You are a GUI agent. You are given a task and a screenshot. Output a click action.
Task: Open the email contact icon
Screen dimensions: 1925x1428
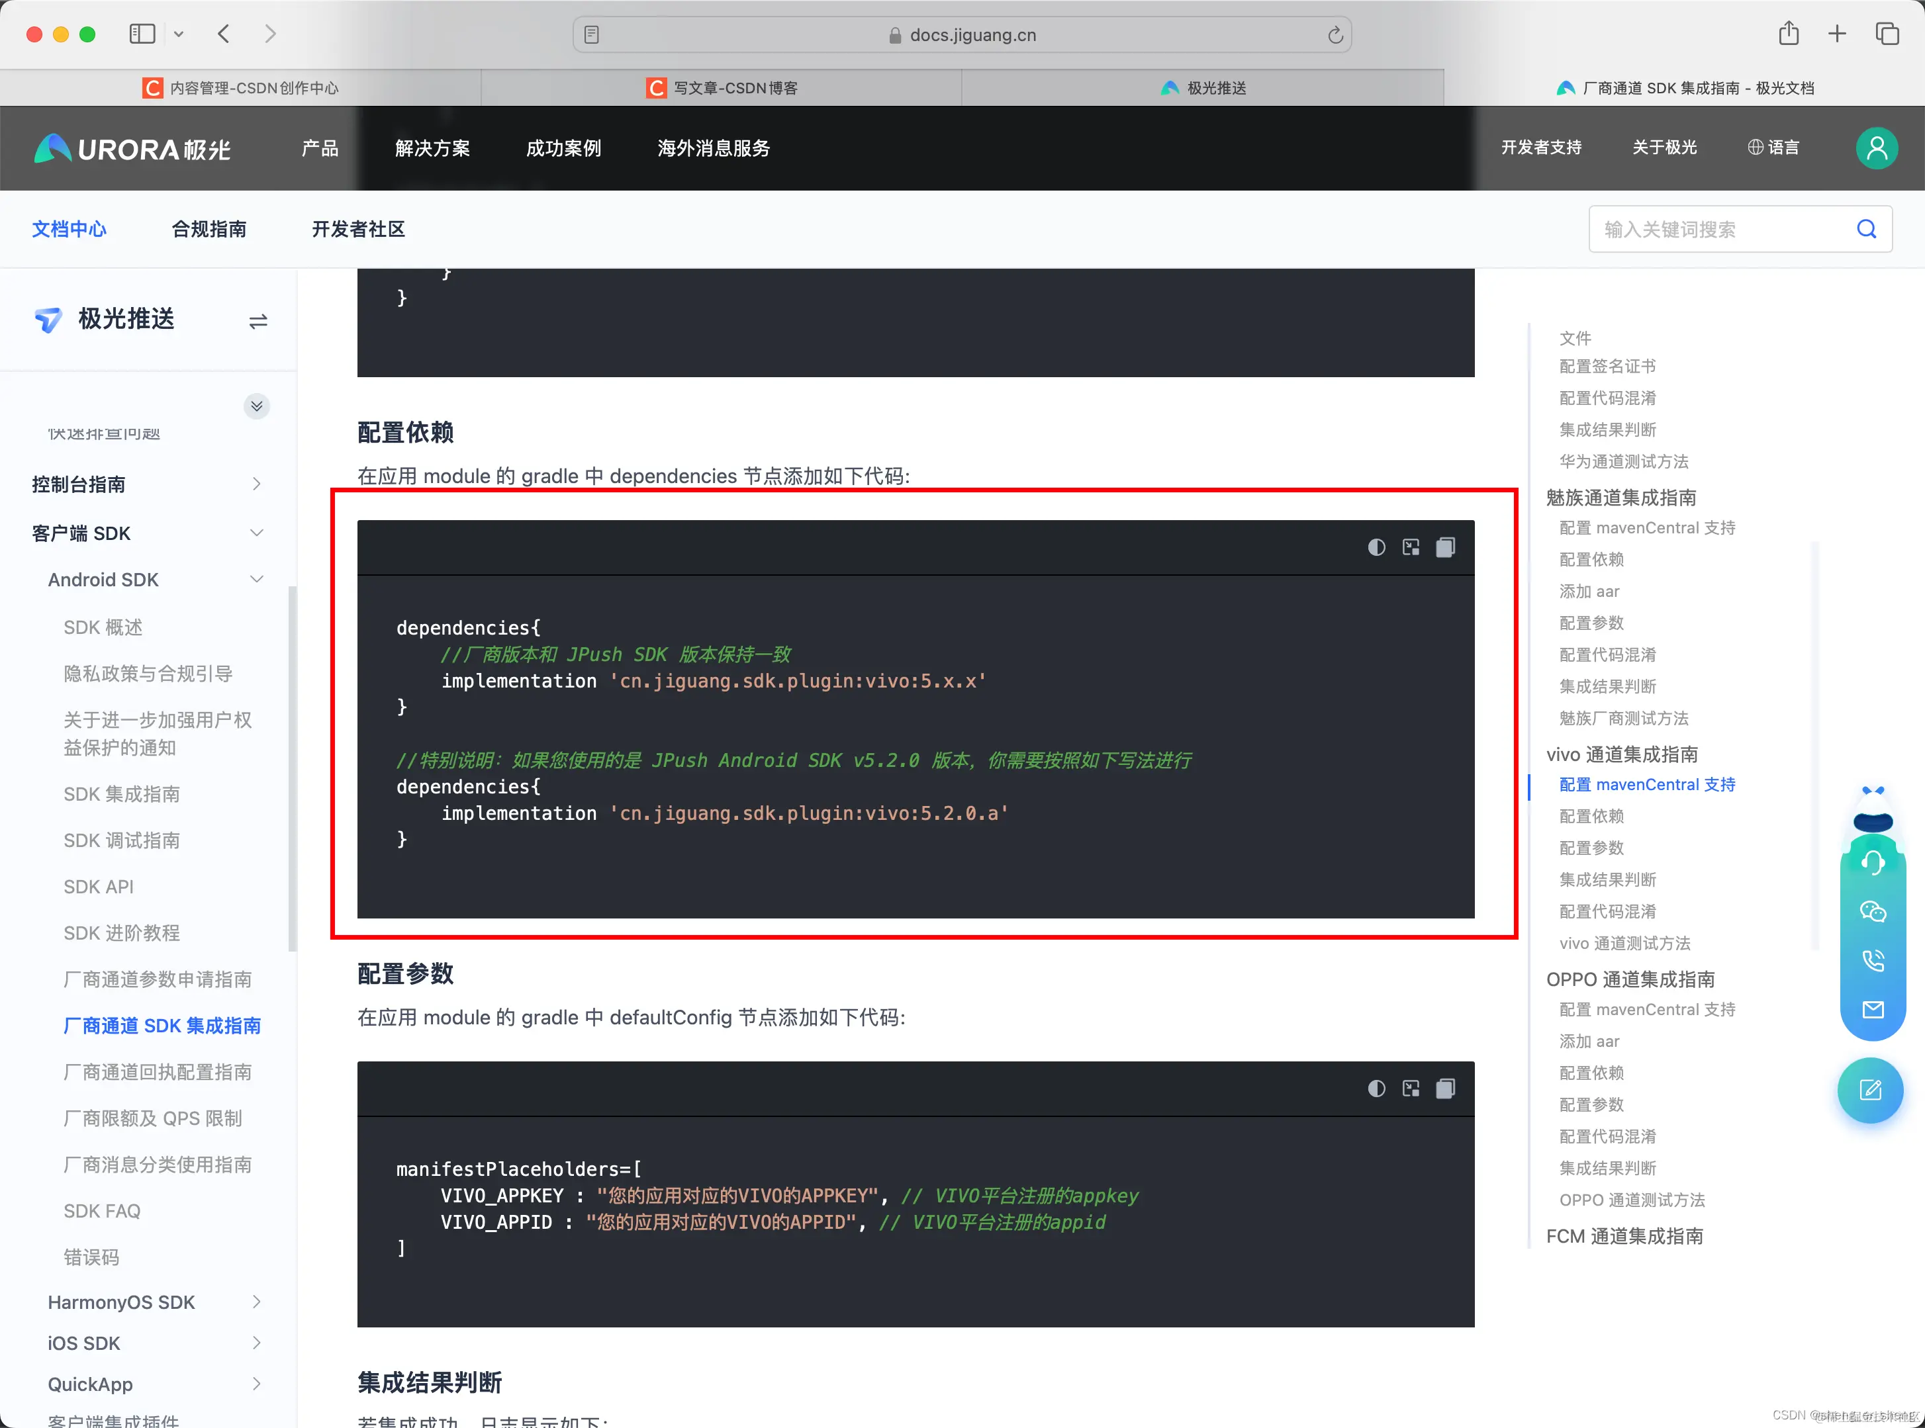tap(1872, 1010)
